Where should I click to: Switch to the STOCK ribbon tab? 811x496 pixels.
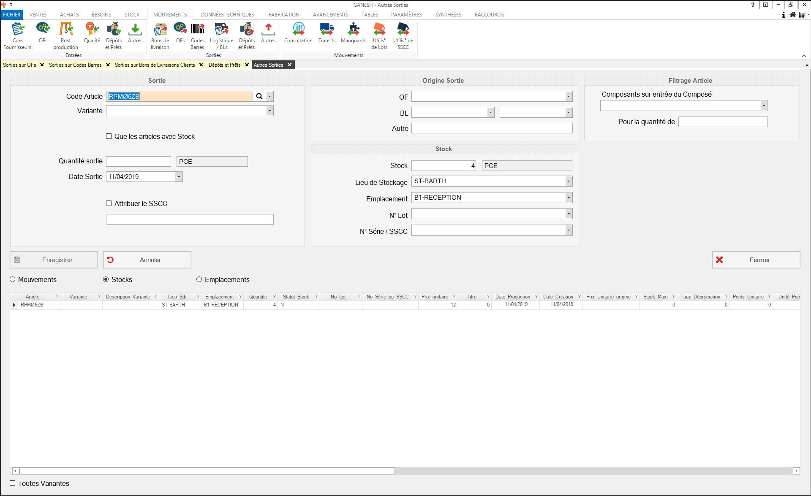click(132, 14)
